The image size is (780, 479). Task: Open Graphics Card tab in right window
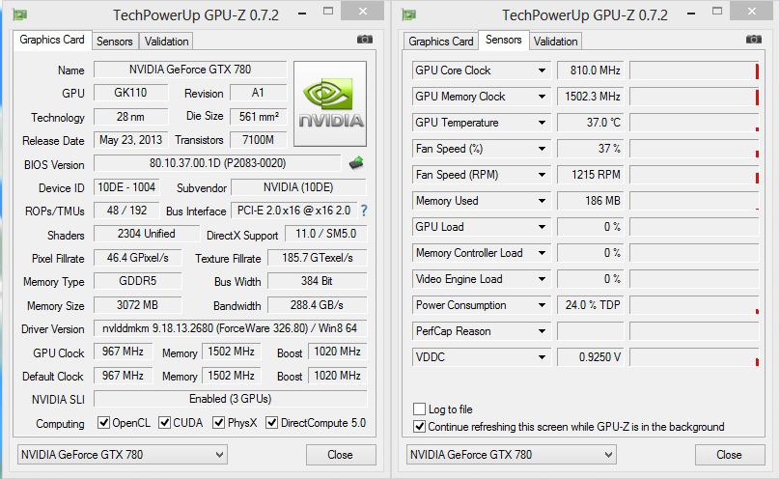pos(441,41)
